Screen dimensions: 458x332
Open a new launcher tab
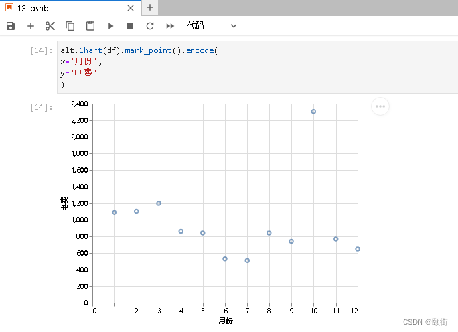tap(150, 8)
